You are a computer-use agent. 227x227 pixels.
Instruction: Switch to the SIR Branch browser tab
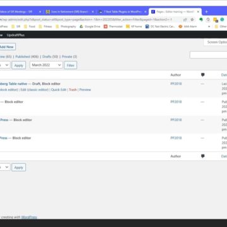click(70, 12)
